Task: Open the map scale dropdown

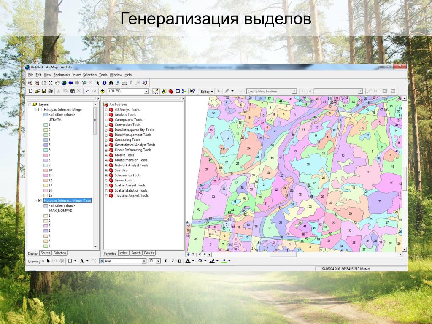Action: (146, 91)
